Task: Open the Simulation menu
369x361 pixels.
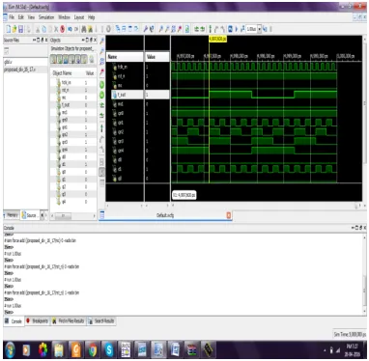Action: (x=46, y=17)
